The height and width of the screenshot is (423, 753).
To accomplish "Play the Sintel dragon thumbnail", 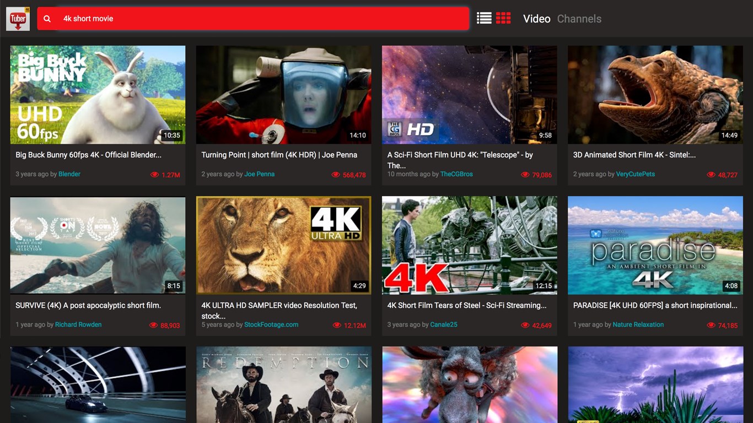I will (x=655, y=95).
